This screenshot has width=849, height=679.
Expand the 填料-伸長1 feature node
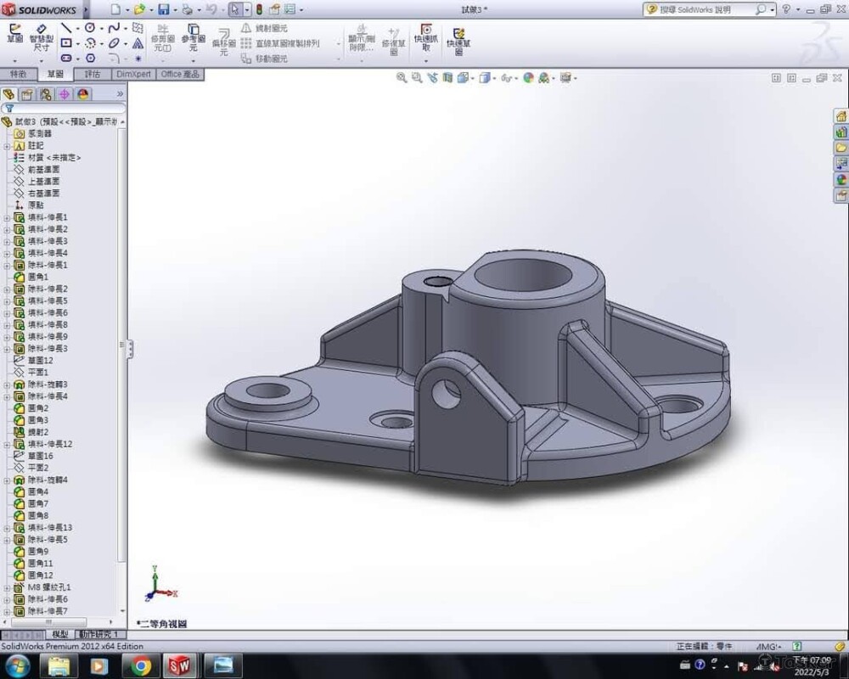[7, 217]
